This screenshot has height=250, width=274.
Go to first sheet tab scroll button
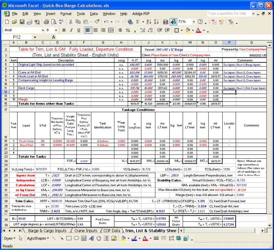coord(4,231)
